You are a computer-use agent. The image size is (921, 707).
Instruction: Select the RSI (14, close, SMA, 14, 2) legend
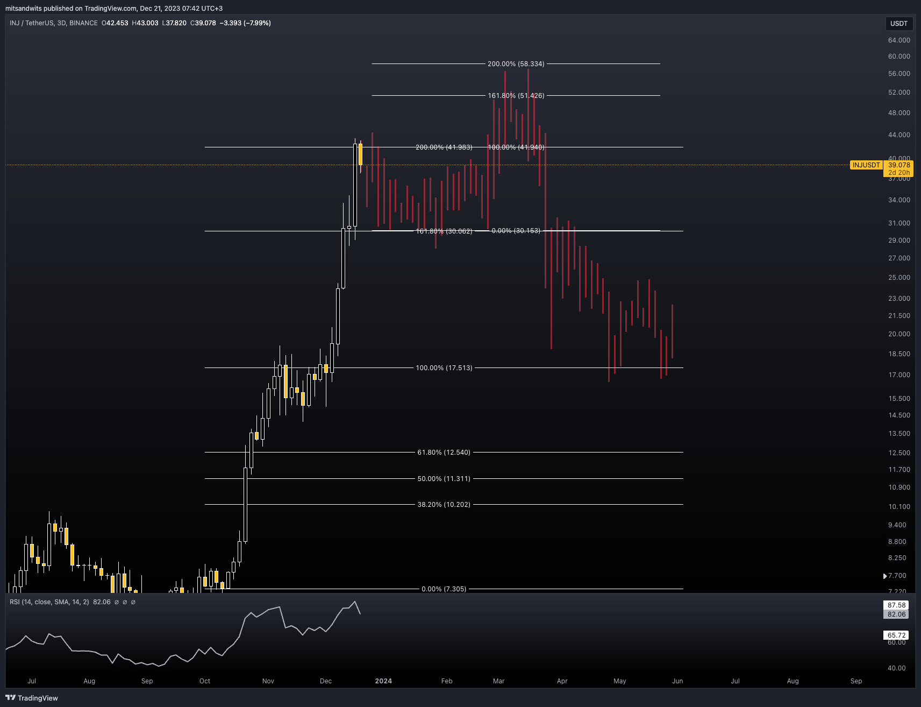[49, 602]
